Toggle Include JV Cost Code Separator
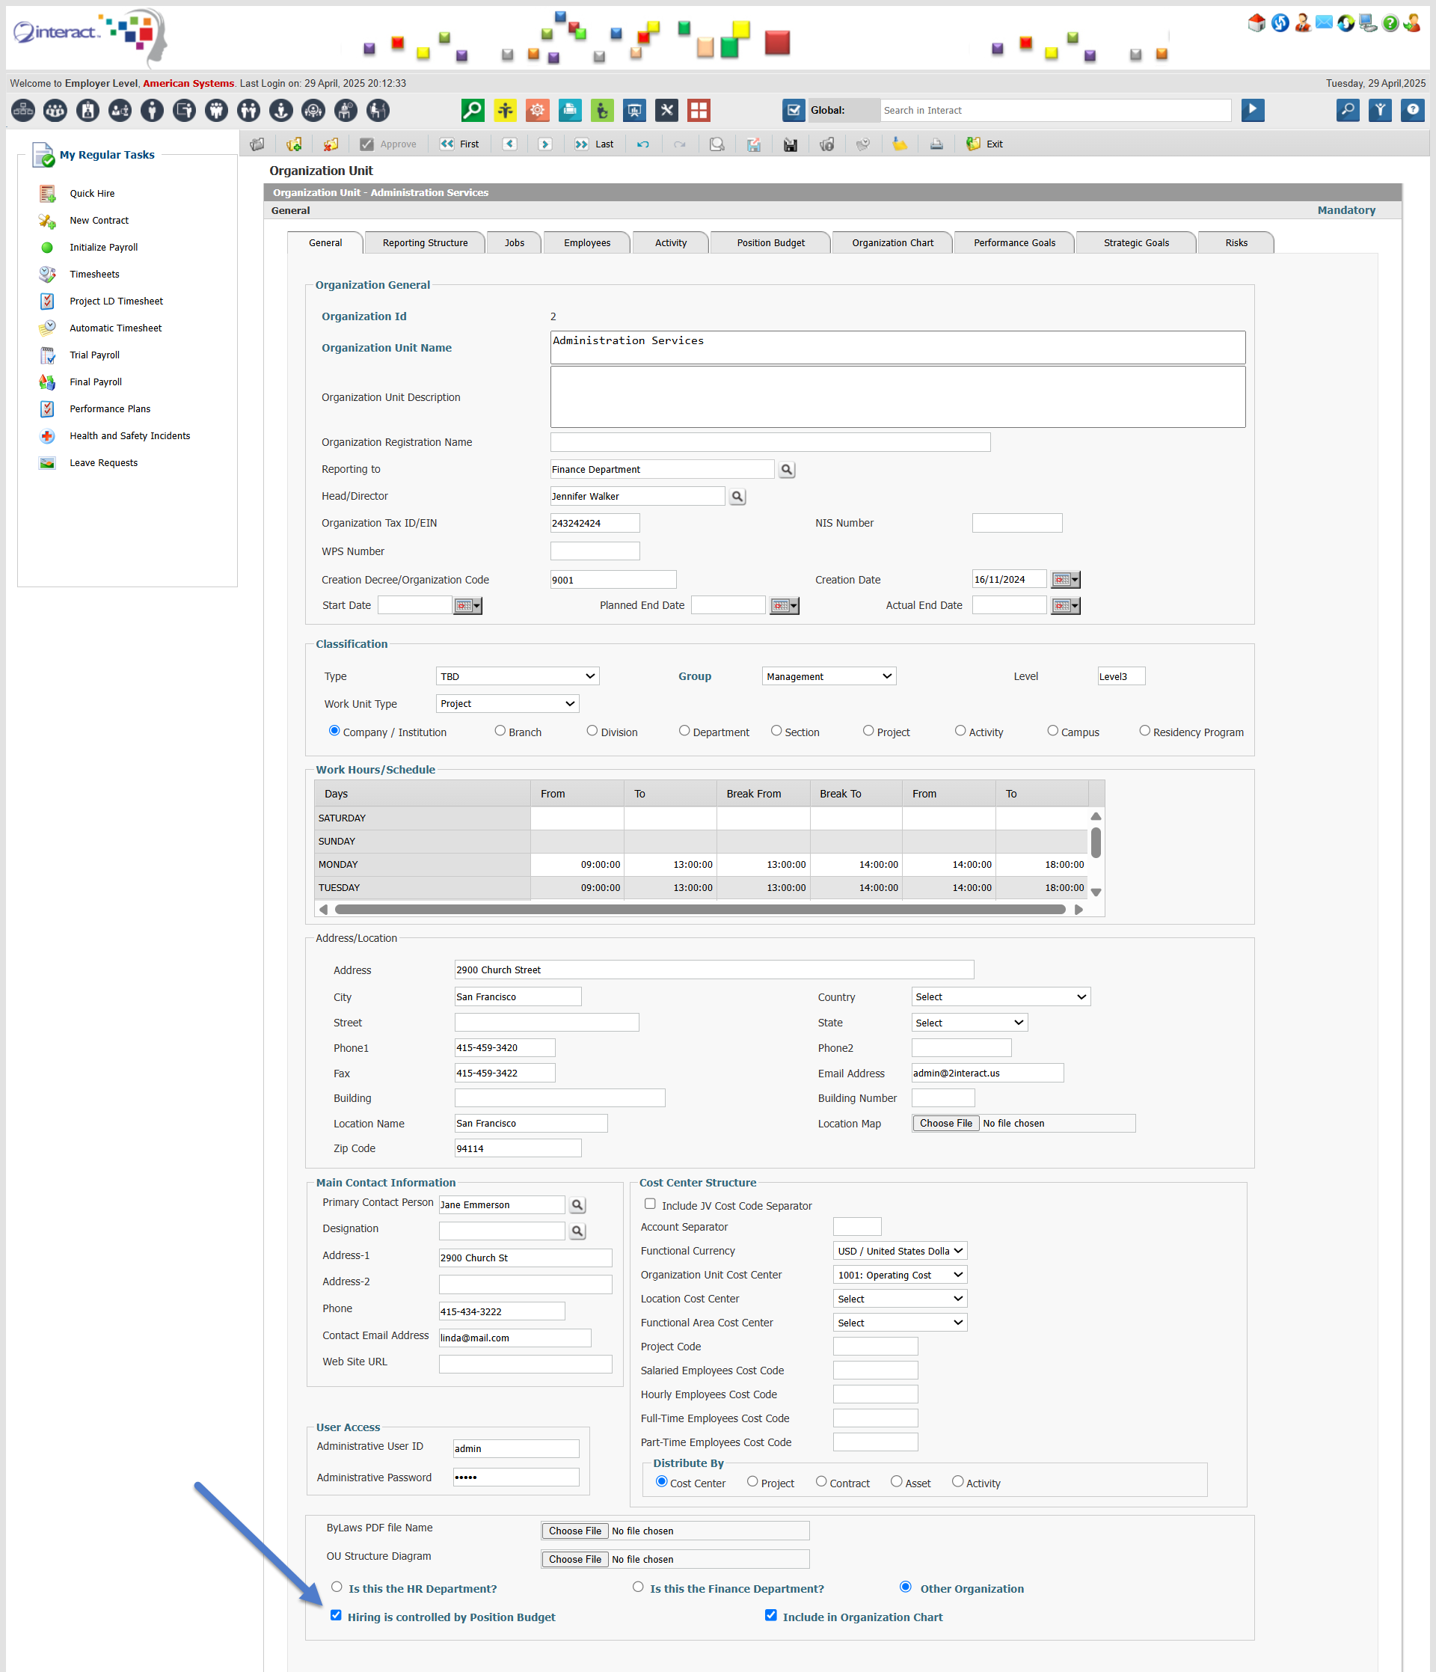This screenshot has width=1436, height=1672. [650, 1204]
